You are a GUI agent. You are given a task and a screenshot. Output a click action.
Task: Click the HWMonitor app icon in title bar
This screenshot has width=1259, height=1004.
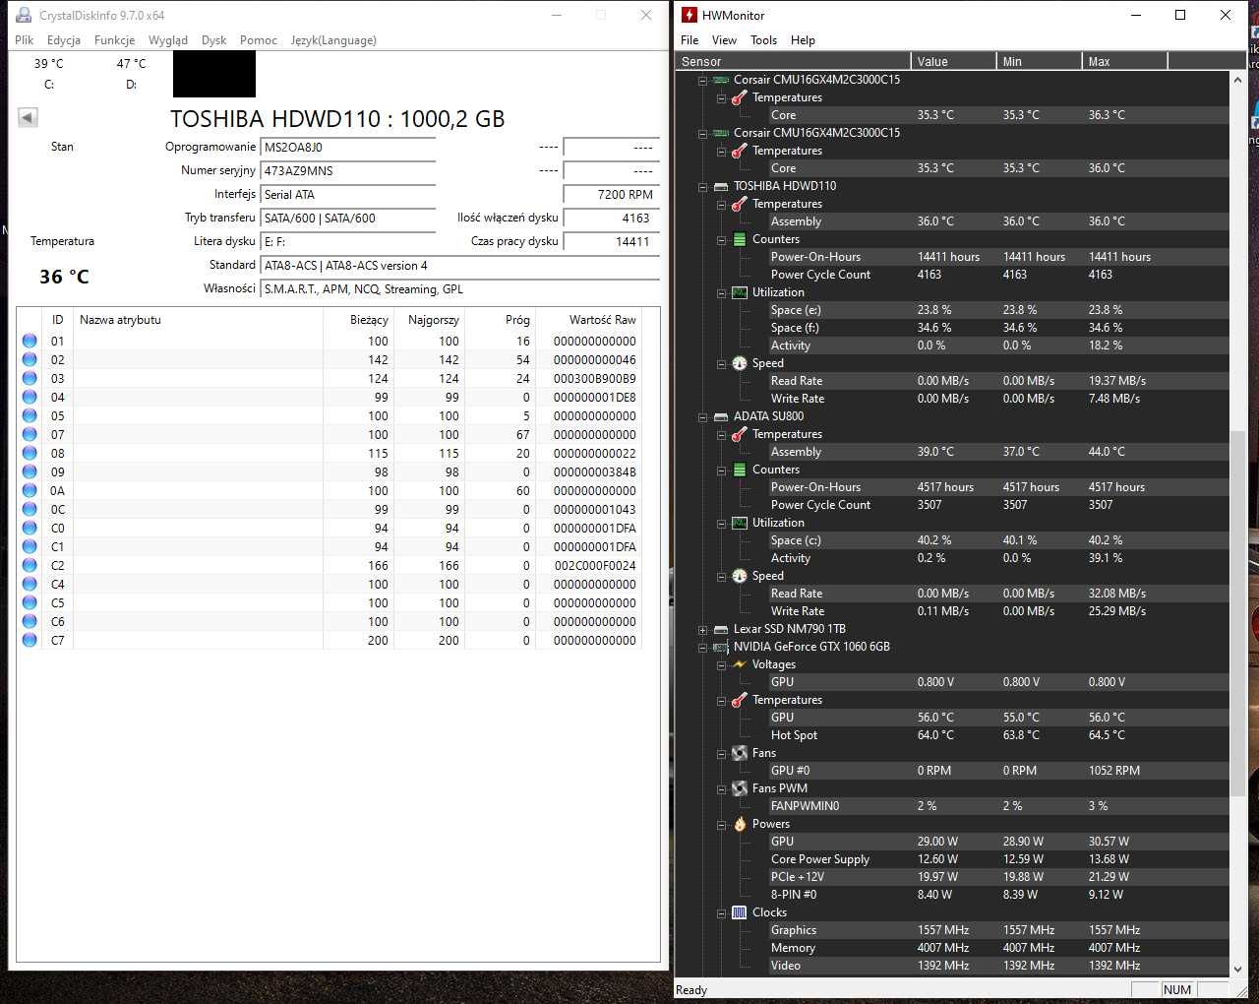[689, 15]
